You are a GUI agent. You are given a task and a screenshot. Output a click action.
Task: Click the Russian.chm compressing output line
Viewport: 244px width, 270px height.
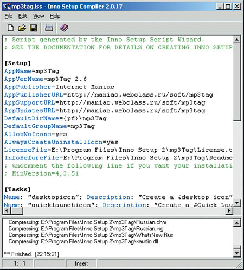point(87,222)
